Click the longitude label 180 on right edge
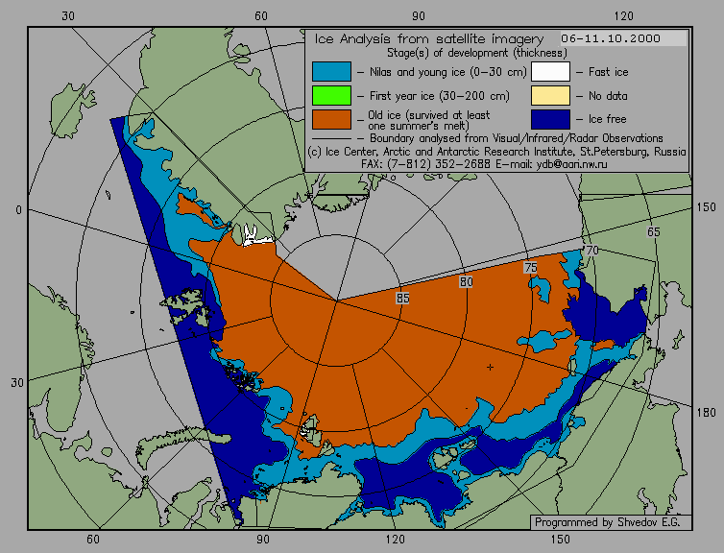The image size is (724, 553). point(706,413)
